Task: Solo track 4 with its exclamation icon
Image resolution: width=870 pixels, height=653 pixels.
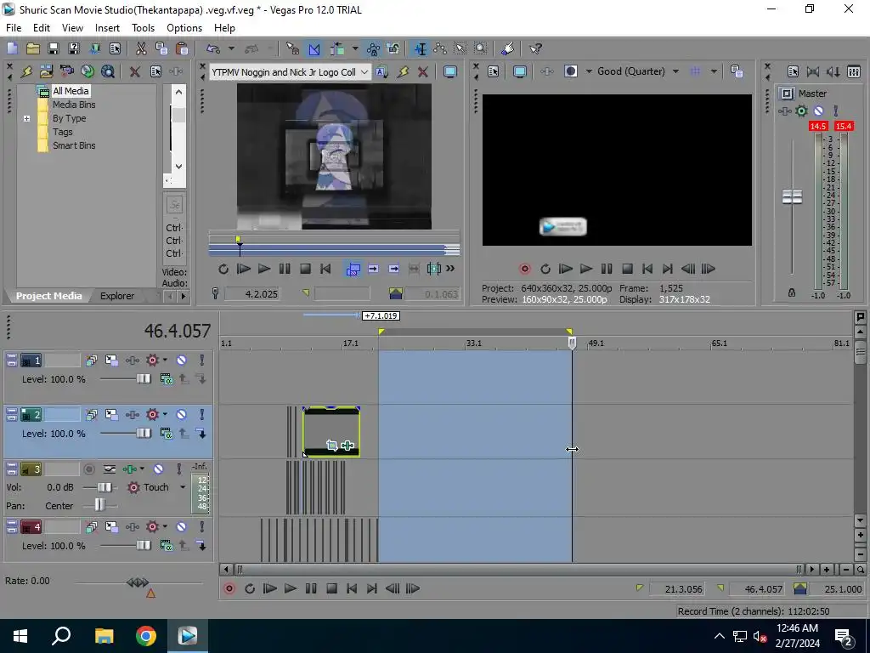Action: (202, 527)
